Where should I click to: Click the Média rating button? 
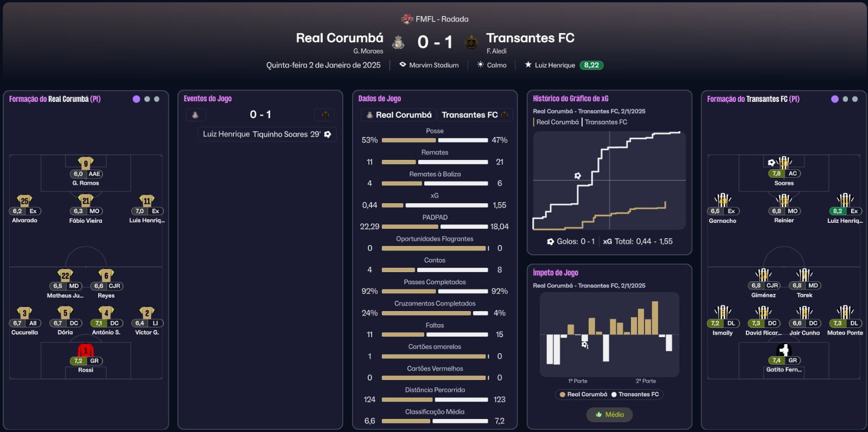coord(609,415)
